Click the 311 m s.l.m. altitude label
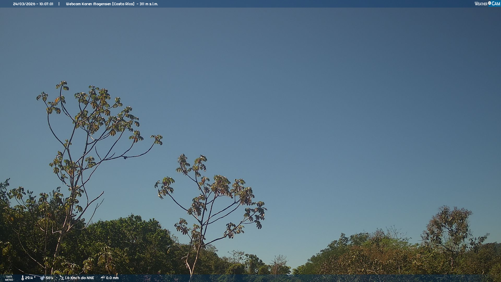501x282 pixels. pyautogui.click(x=149, y=4)
